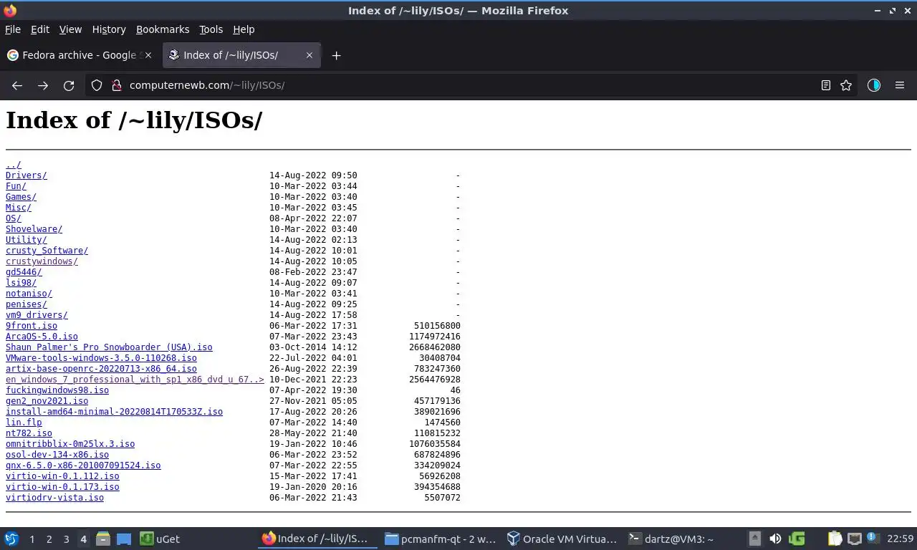
Task: Toggle reader view icon
Action: tap(826, 85)
